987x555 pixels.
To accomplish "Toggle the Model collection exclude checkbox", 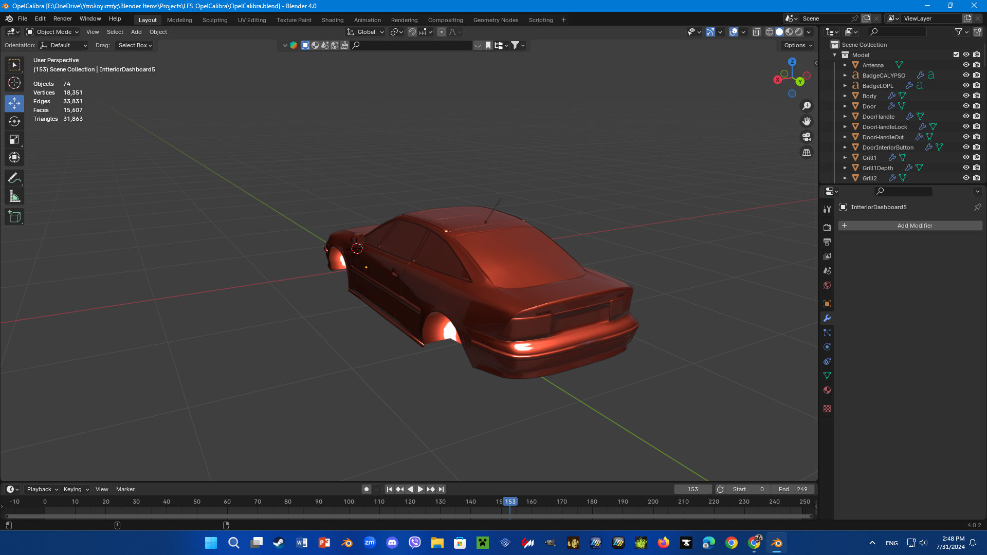I will click(x=956, y=54).
